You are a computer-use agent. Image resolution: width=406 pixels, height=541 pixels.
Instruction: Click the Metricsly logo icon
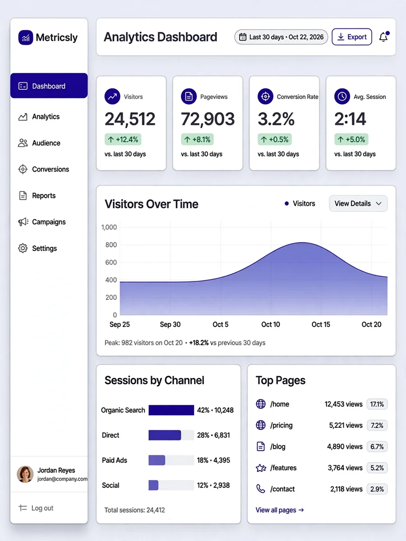(26, 37)
